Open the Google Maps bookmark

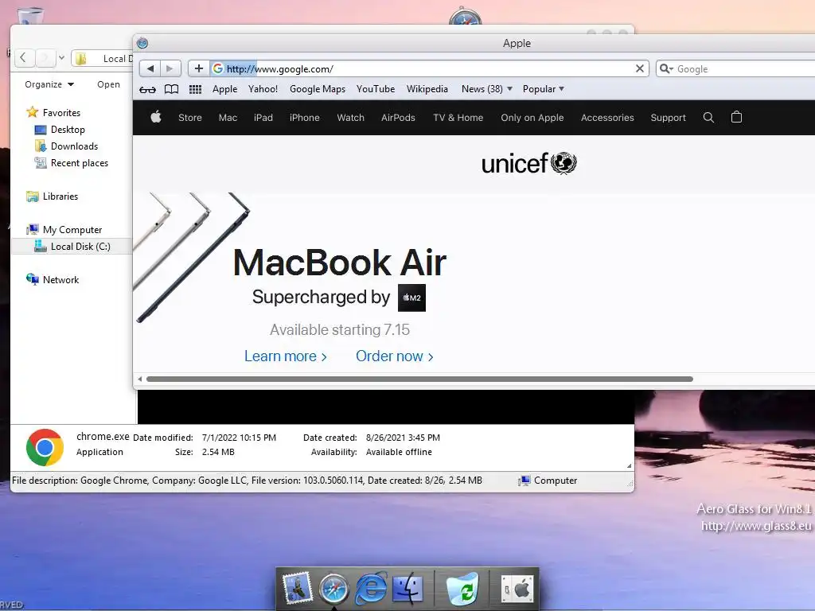318,89
